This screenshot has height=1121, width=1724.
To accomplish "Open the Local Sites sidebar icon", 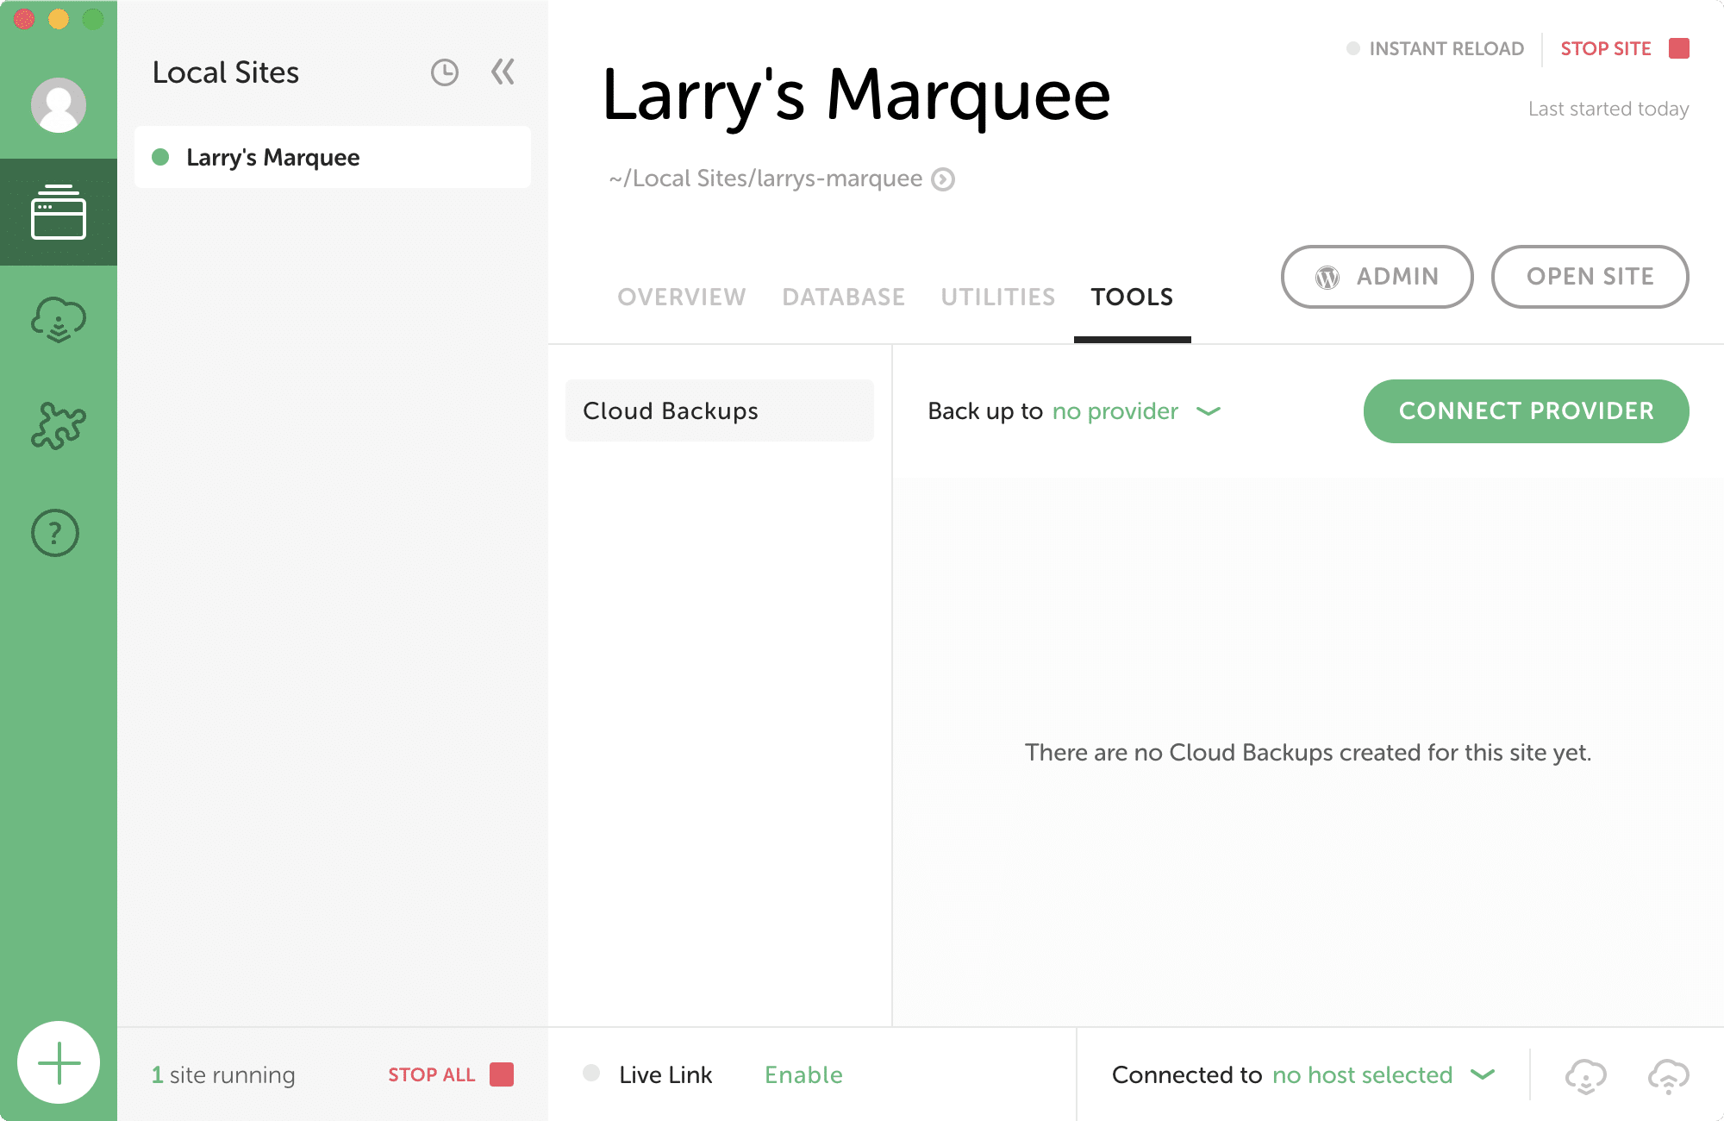I will (x=59, y=212).
